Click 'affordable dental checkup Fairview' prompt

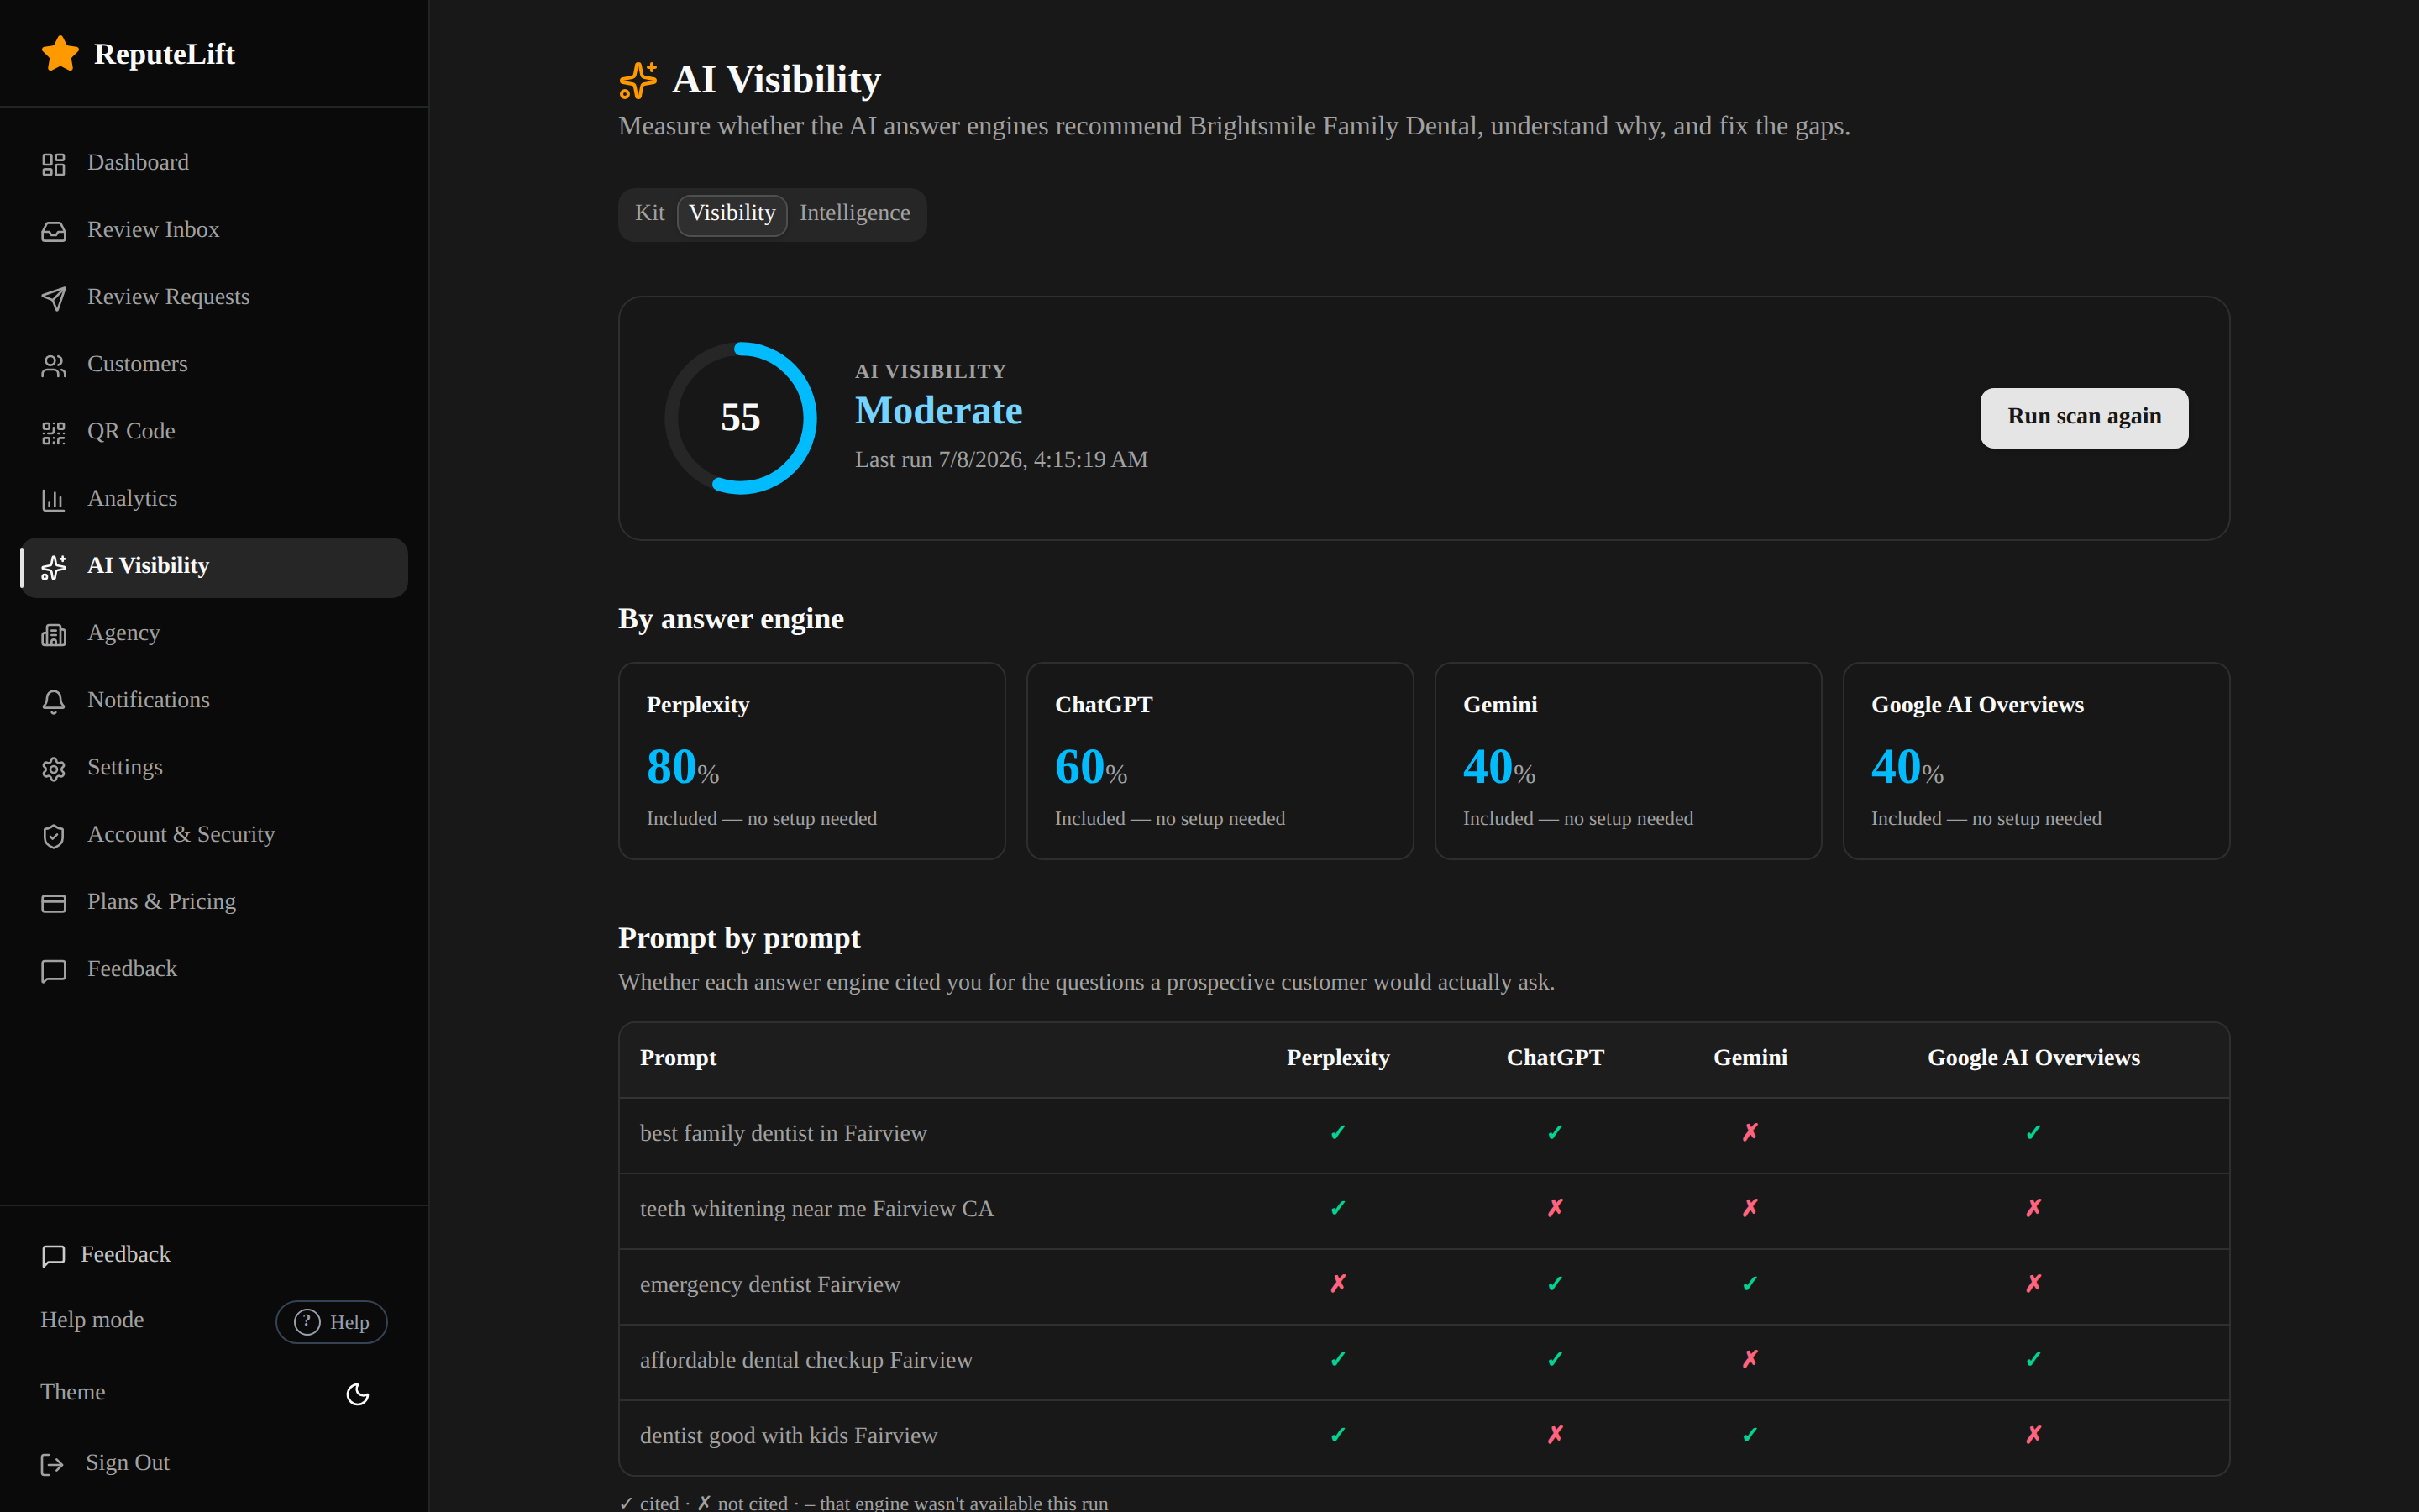click(805, 1360)
